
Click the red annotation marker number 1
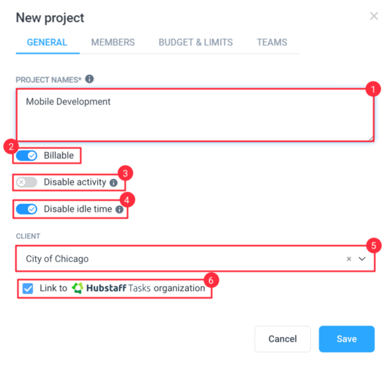tap(373, 89)
